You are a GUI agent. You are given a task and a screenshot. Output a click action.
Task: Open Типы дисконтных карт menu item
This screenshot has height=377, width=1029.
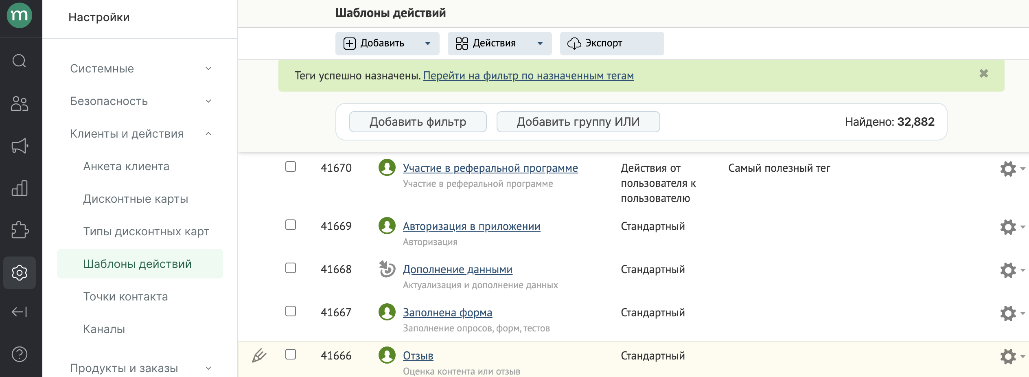(x=146, y=231)
